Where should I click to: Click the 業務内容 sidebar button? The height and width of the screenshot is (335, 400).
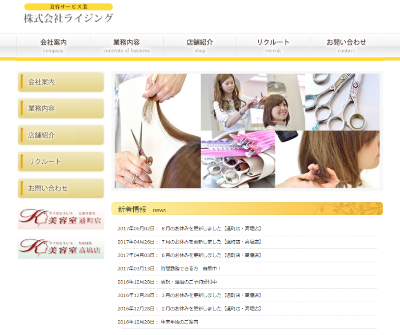click(61, 109)
